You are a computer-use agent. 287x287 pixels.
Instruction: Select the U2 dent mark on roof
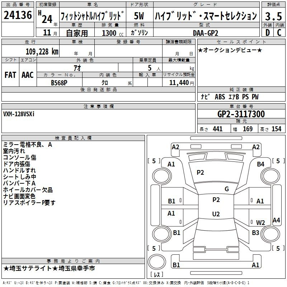click(x=216, y=214)
